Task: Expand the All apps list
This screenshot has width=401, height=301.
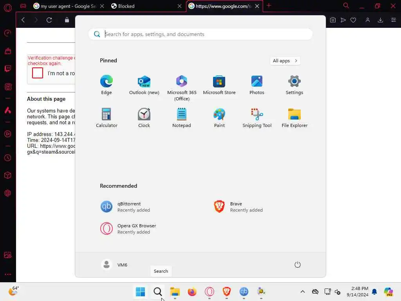Action: (x=285, y=61)
